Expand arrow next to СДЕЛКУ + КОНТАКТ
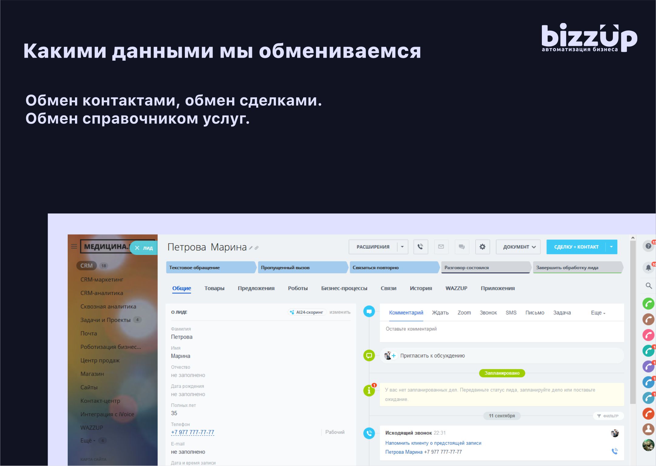The height and width of the screenshot is (466, 656). pyautogui.click(x=611, y=247)
